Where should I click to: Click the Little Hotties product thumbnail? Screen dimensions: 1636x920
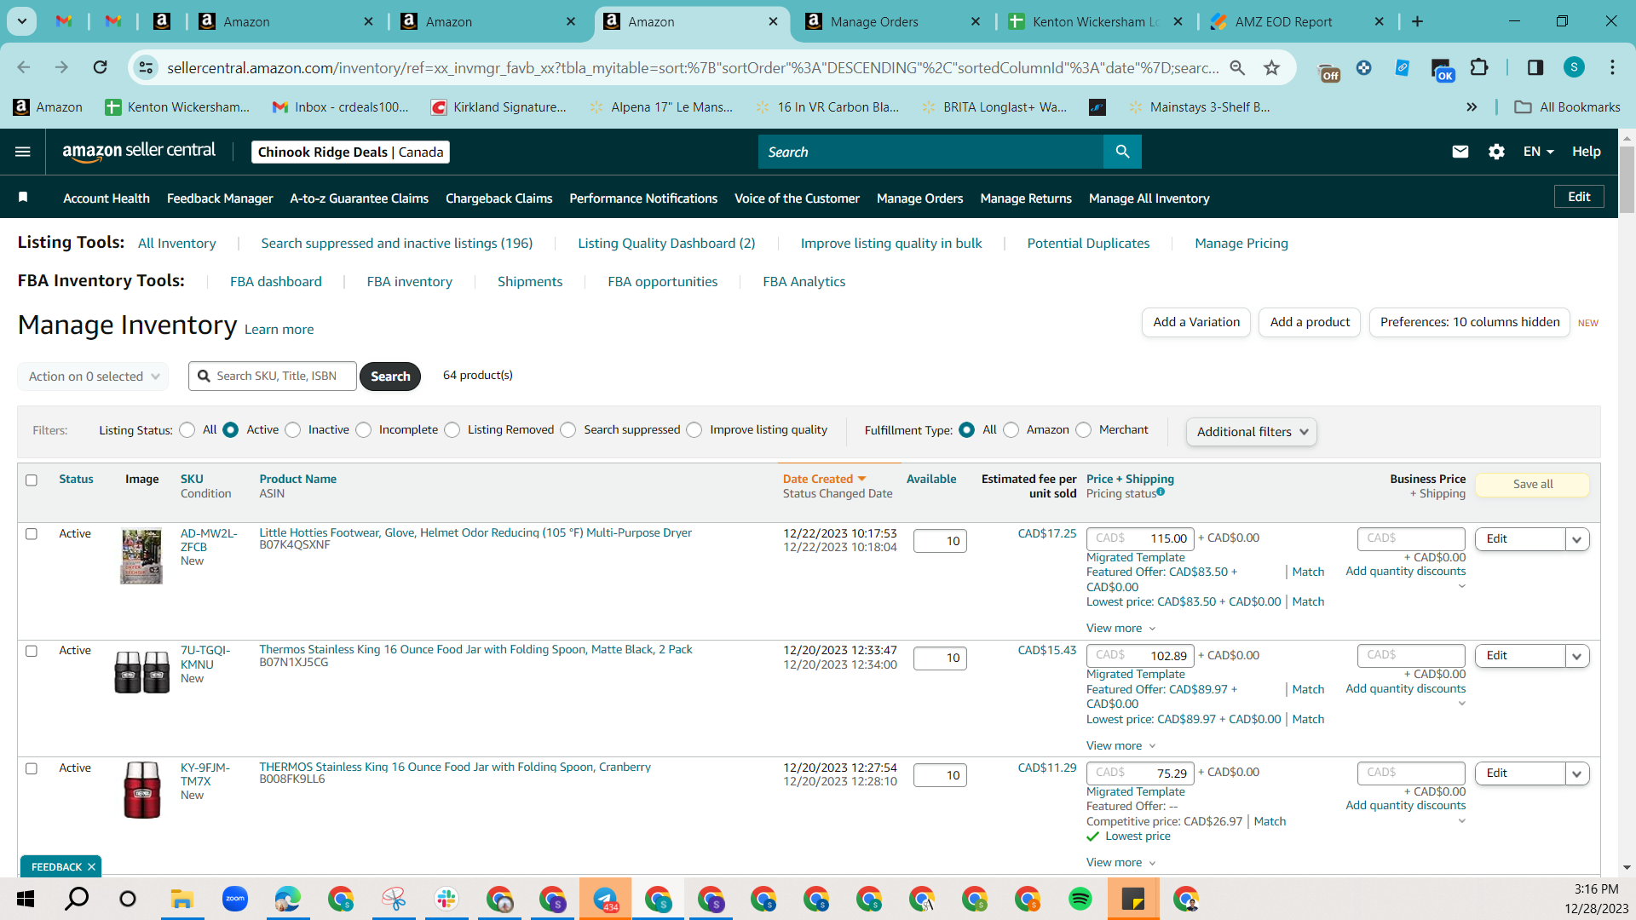point(141,556)
